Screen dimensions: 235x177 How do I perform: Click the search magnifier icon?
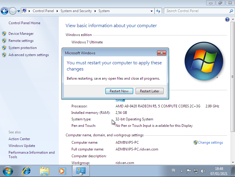tap(231, 11)
